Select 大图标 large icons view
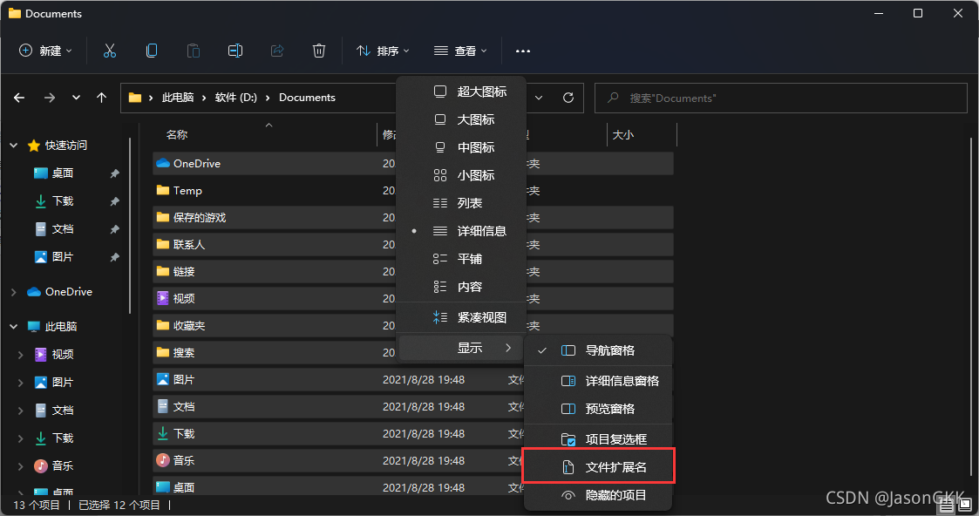979x516 pixels. (461, 119)
